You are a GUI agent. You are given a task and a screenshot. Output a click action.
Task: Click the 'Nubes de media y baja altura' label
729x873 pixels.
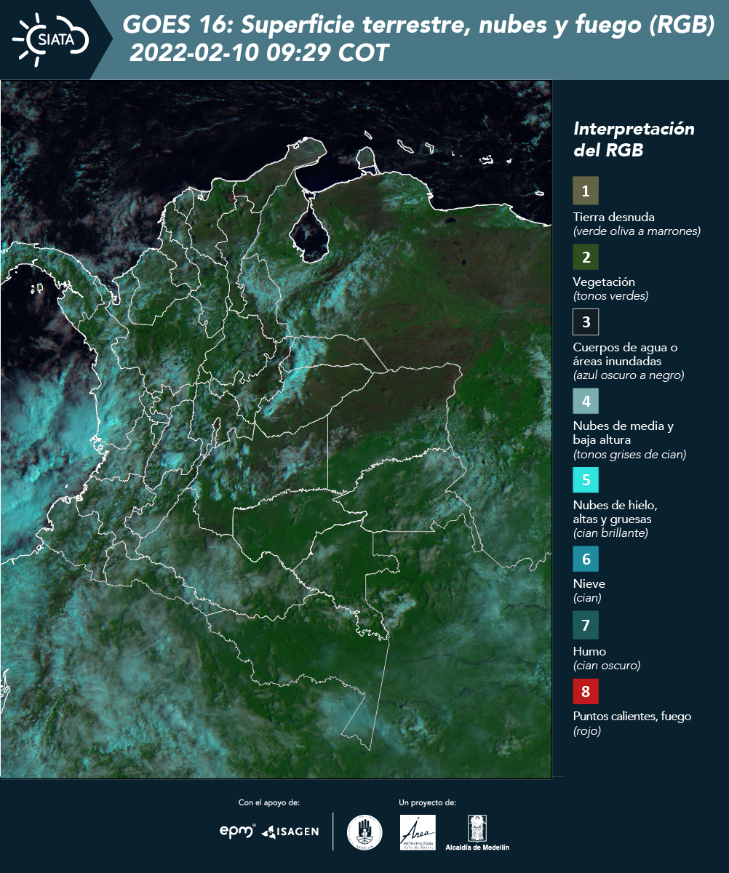click(624, 433)
